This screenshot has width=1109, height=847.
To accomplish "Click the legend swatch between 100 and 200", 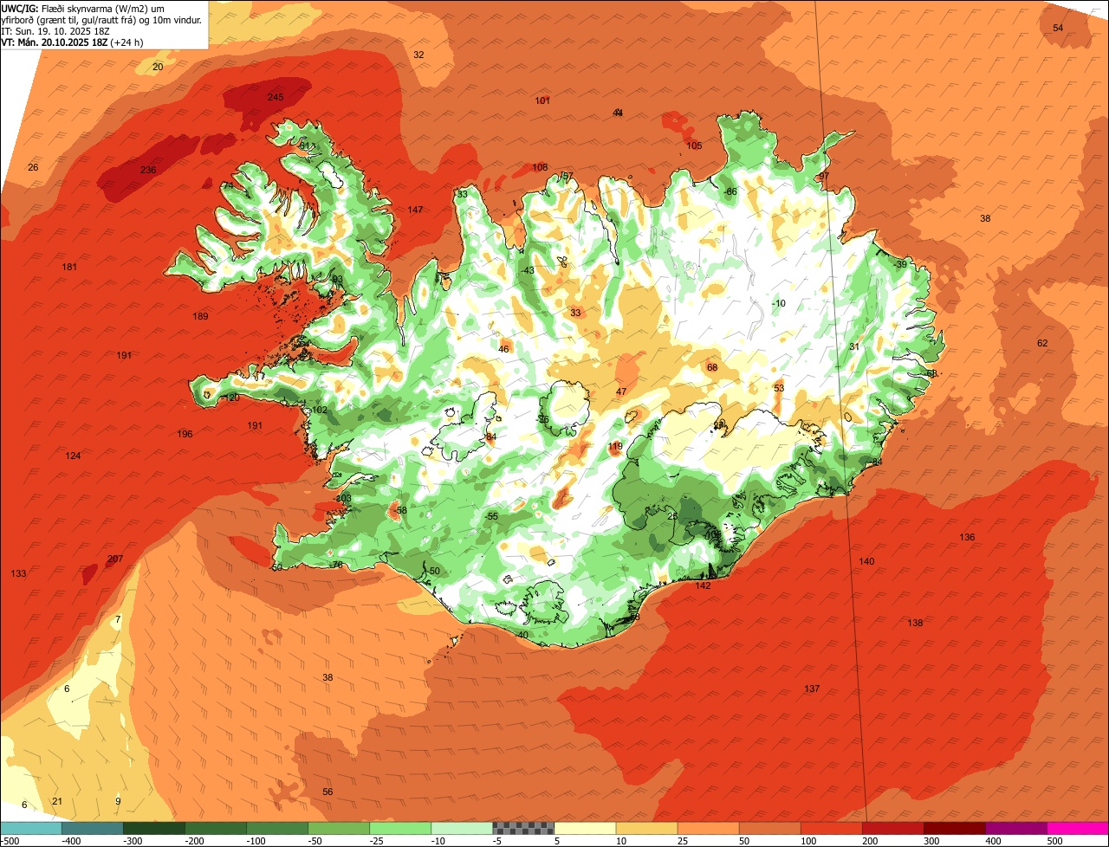I will click(832, 828).
